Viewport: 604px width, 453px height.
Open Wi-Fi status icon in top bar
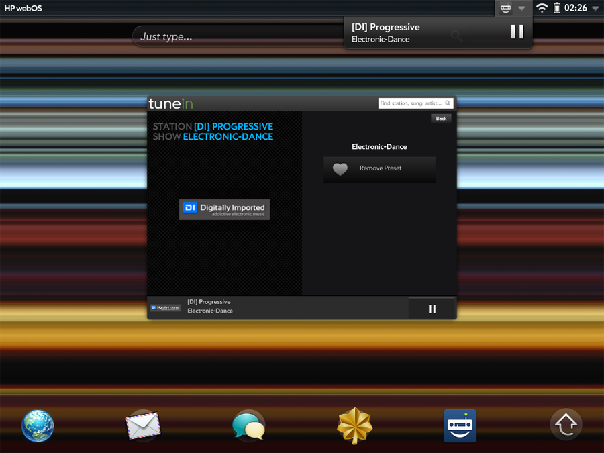[542, 8]
